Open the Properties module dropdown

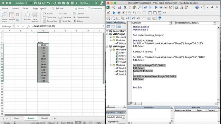point(124,117)
